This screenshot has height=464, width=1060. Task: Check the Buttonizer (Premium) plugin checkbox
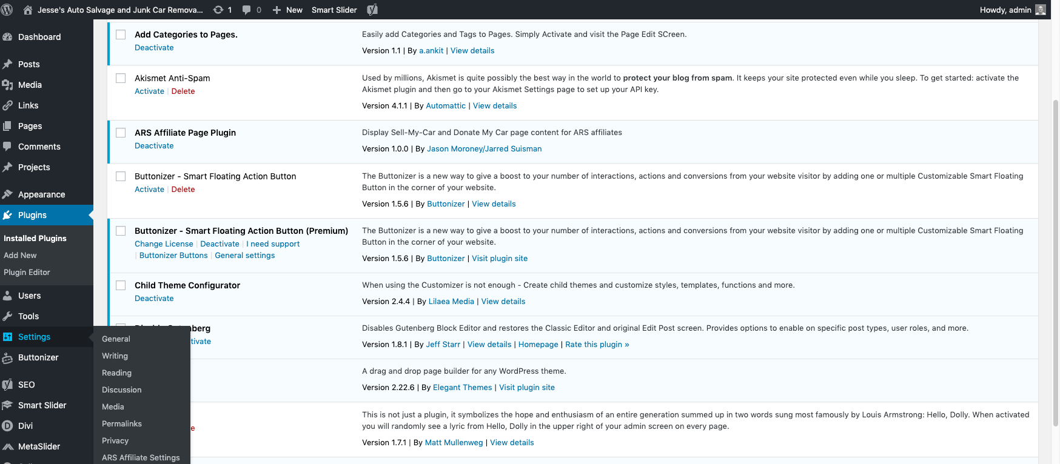121,231
